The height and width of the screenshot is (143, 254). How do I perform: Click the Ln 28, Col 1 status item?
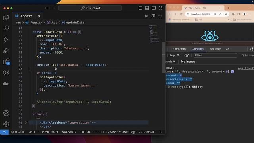49,132
